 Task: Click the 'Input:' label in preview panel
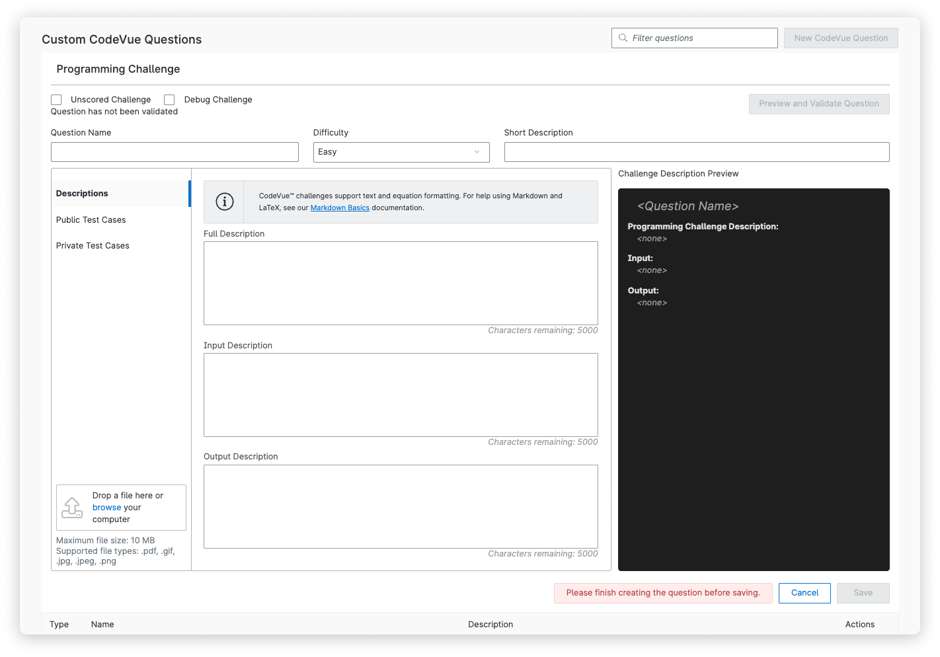640,258
